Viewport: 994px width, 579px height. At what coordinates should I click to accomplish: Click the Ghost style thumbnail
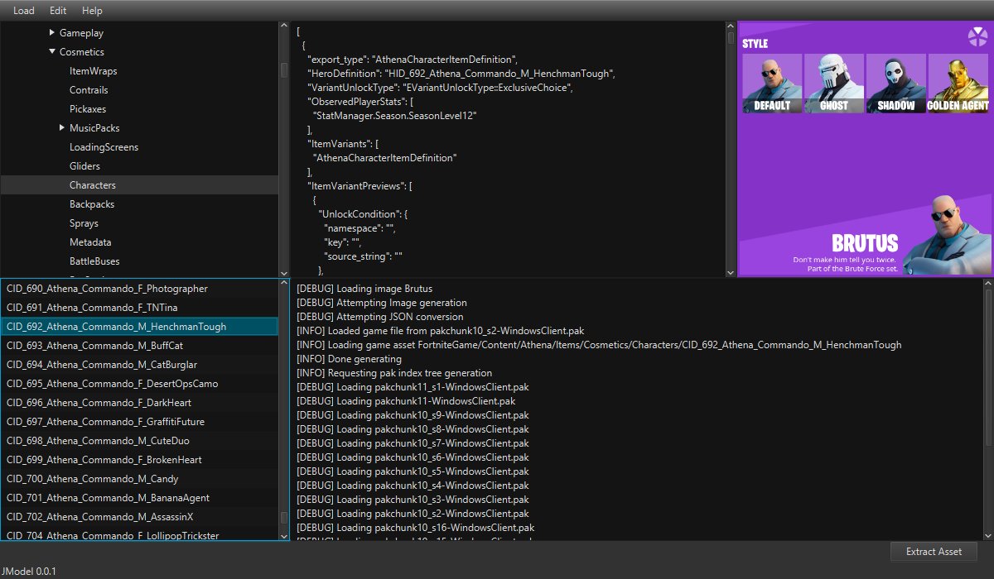point(834,84)
